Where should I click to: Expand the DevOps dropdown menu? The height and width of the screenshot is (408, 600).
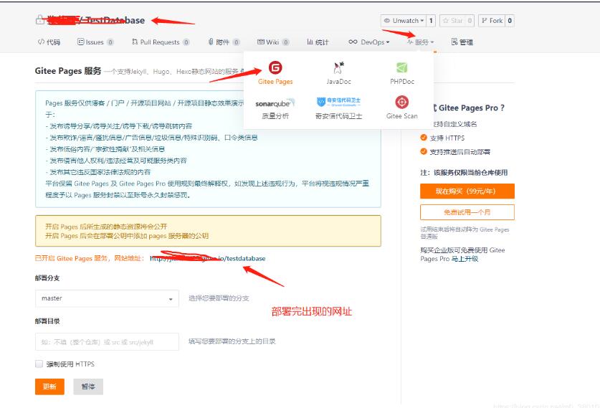click(x=369, y=42)
